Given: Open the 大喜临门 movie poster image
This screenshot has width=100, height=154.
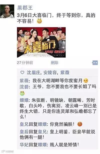Looking at the screenshot, I should coord(41,42).
